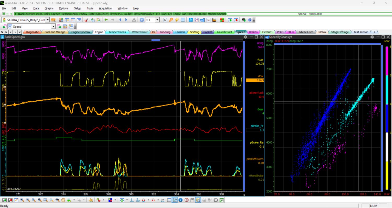392x208 pixels.
Task: Click the rectangle zoom selection tool
Action: point(45,200)
